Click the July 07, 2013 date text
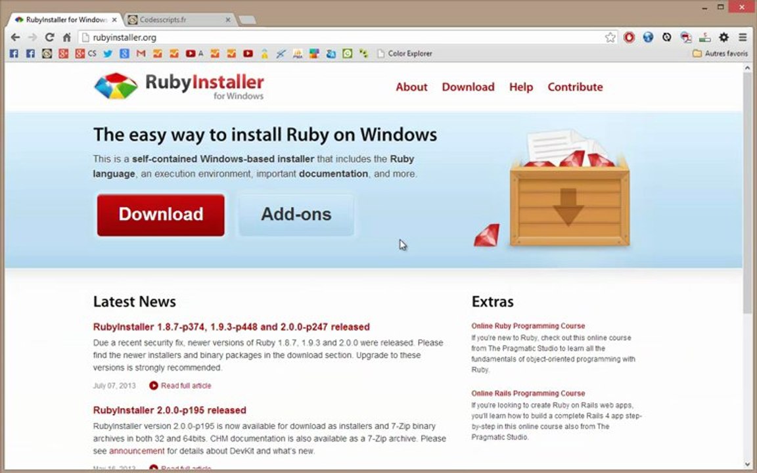Screen dimensions: 757x473 [x=114, y=386]
